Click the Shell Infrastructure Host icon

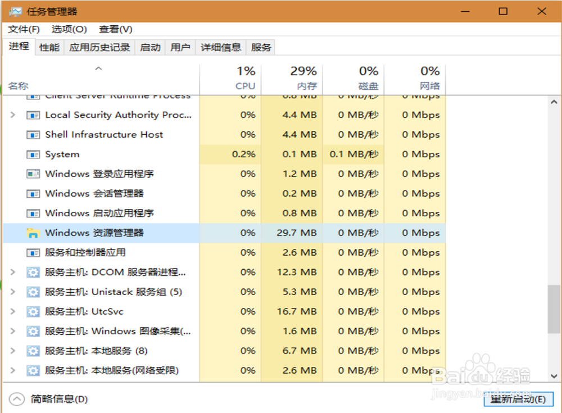click(x=33, y=135)
